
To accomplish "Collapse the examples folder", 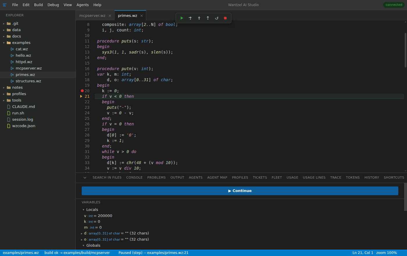I will (x=4, y=43).
